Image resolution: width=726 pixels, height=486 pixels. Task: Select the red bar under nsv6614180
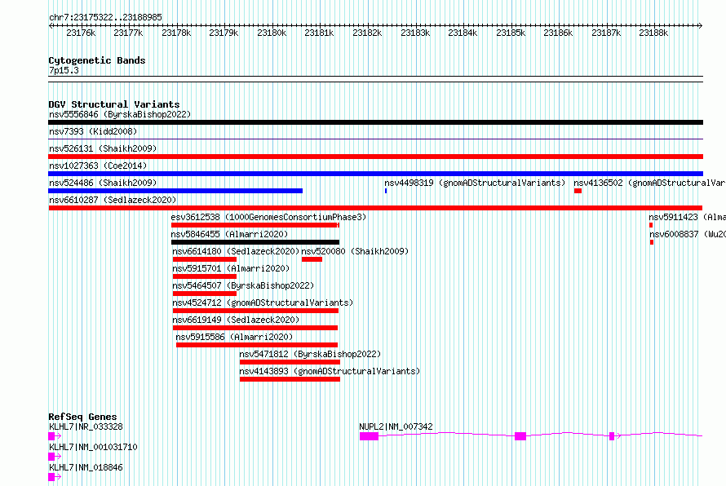[205, 259]
